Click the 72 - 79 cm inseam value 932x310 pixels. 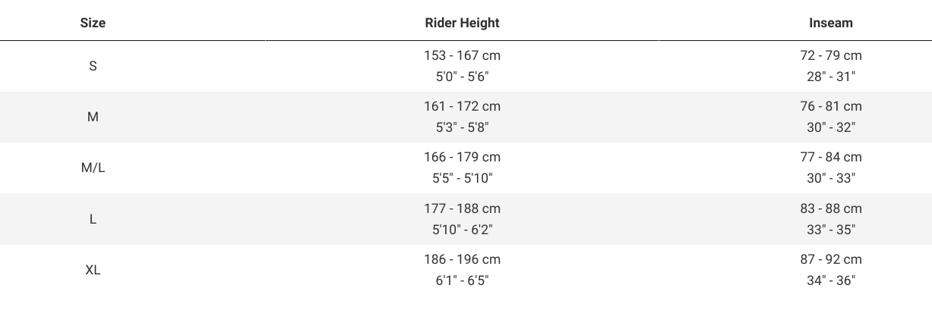tap(831, 55)
